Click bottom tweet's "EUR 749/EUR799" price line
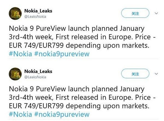 (79, 106)
